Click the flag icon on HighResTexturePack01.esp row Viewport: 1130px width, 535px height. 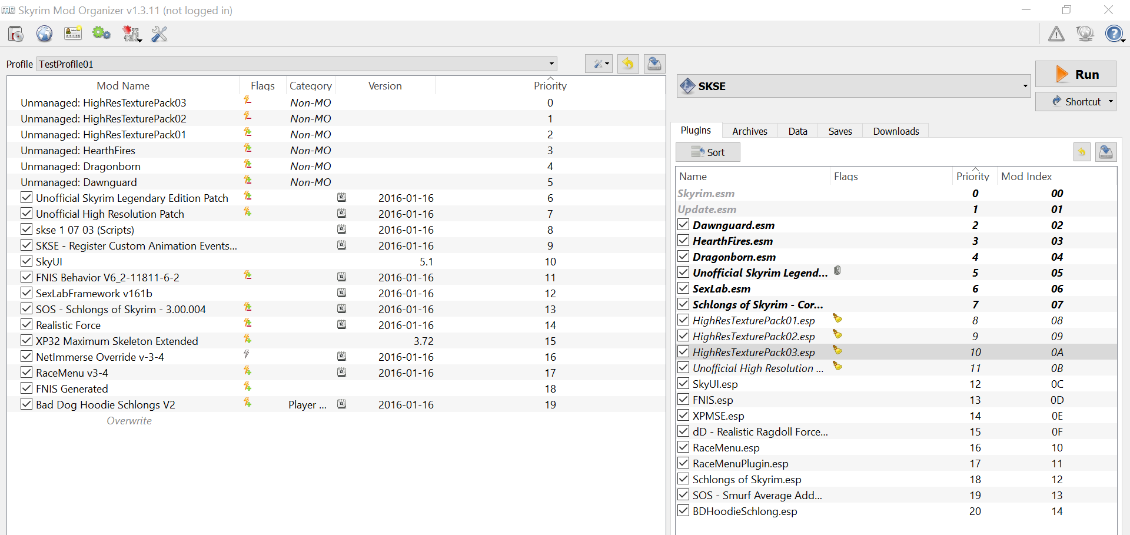(837, 319)
